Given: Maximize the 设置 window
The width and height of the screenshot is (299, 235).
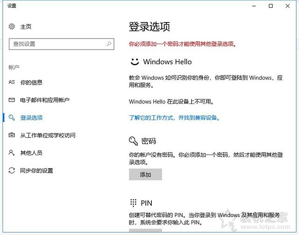Looking at the screenshot, I should [271, 6].
